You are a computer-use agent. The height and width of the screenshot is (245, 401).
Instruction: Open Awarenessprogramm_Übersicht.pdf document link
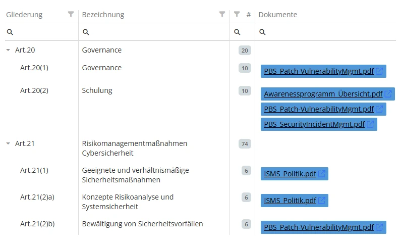coord(323,94)
